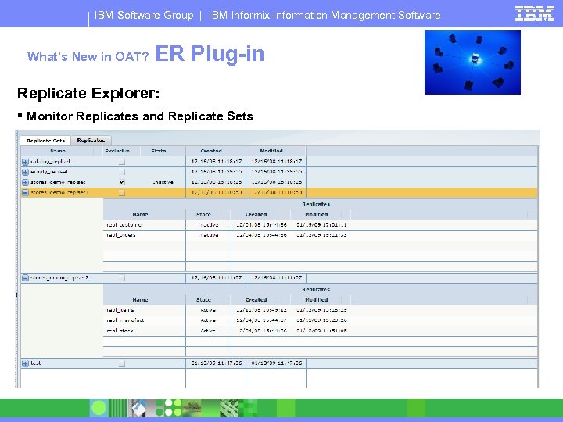This screenshot has width=563, height=422.
Task: Click Created date of catalog_replset
Action: click(x=217, y=162)
